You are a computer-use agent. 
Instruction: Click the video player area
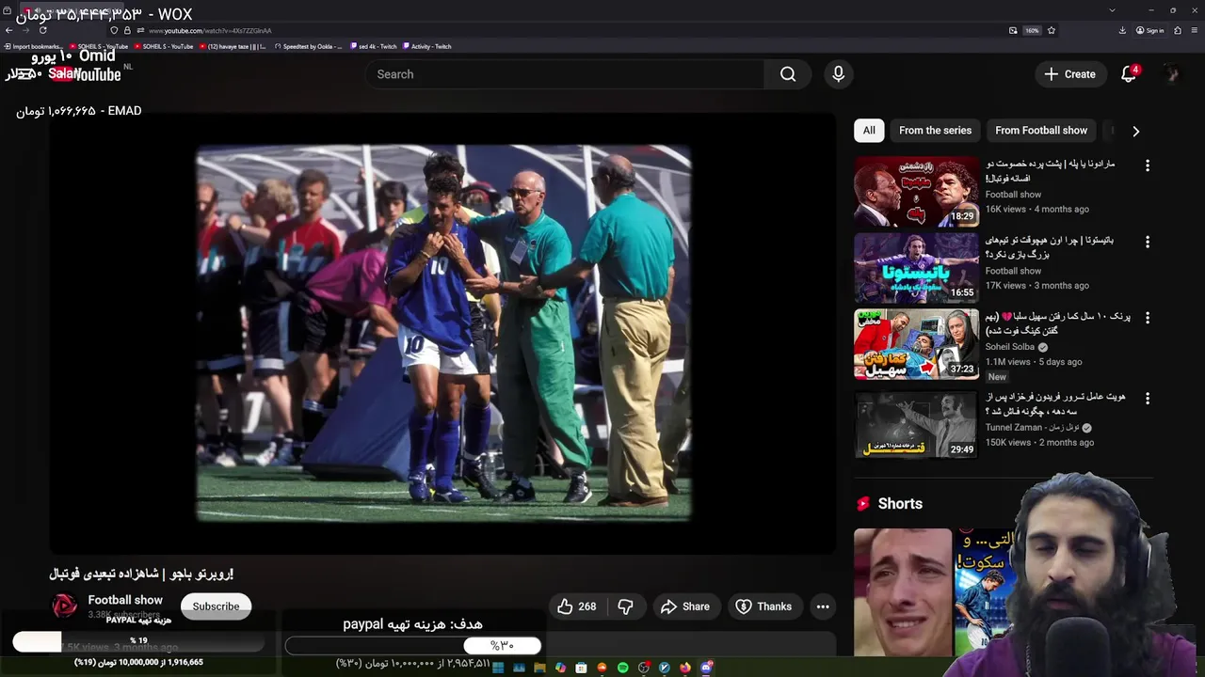[442, 332]
